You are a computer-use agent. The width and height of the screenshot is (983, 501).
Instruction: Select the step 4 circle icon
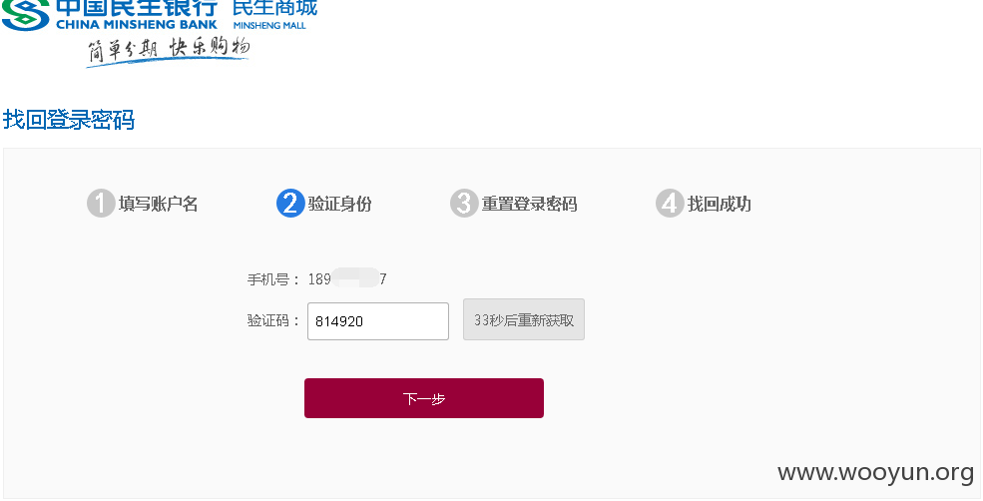coord(670,204)
